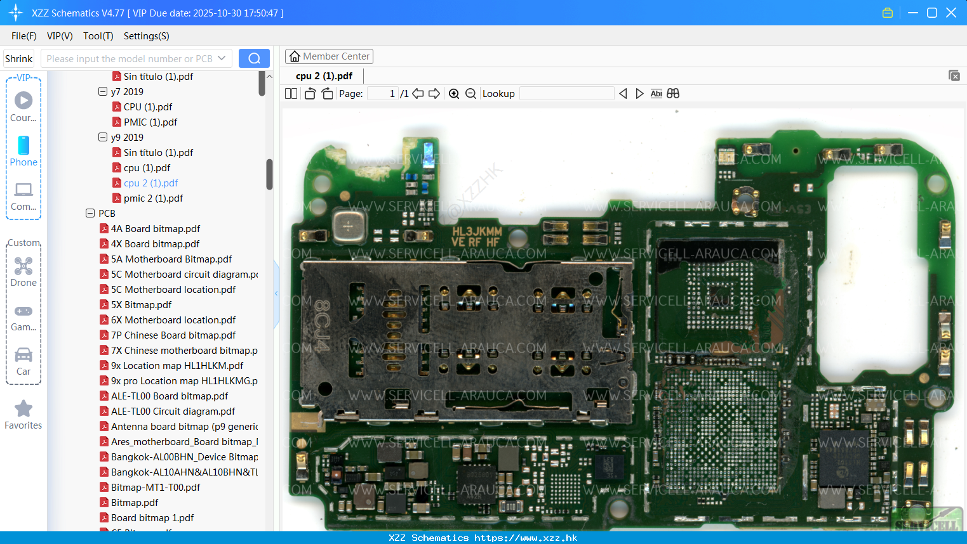The height and width of the screenshot is (544, 967).
Task: Open Favorites star
Action: (23, 415)
